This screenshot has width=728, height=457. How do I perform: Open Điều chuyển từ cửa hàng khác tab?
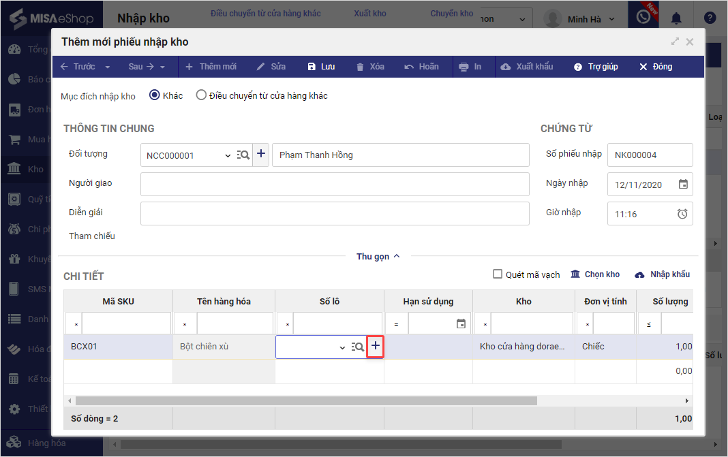266,14
